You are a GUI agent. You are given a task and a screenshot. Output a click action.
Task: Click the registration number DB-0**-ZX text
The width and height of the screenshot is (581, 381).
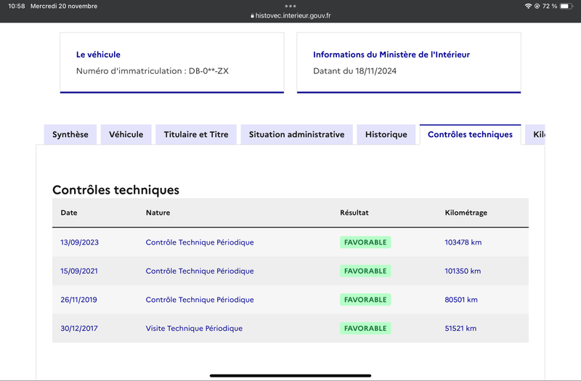208,70
